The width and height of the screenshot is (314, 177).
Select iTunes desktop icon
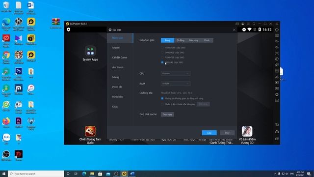[x=31, y=89]
